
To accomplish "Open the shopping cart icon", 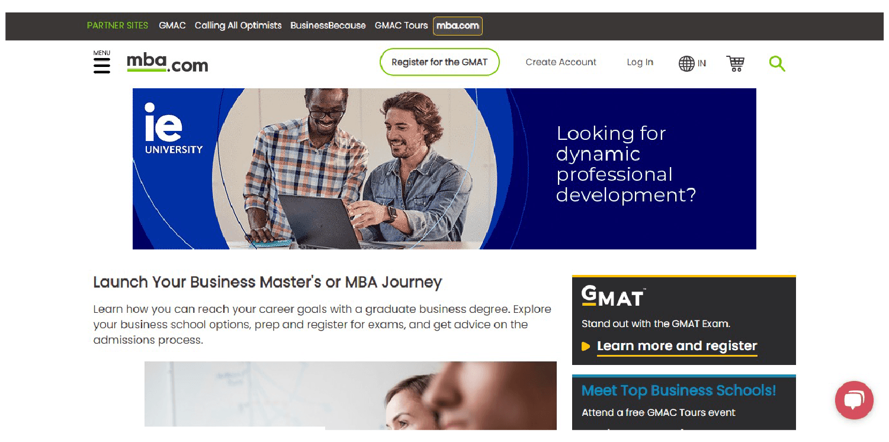I will pyautogui.click(x=735, y=63).
